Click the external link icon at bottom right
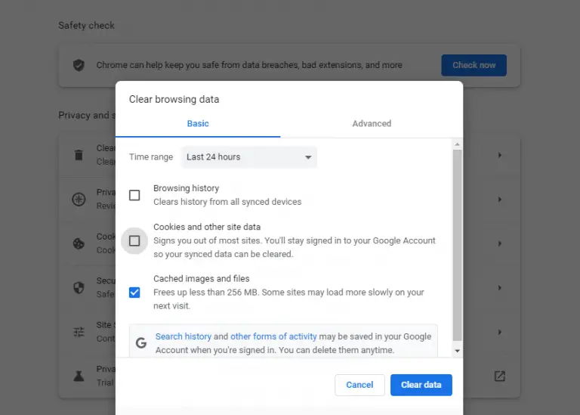 click(499, 376)
